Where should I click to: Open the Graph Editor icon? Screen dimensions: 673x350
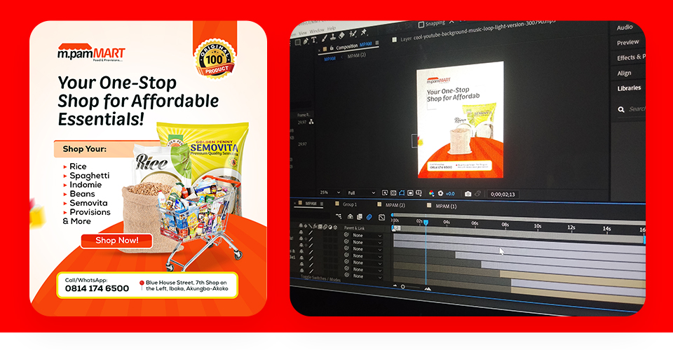[381, 217]
